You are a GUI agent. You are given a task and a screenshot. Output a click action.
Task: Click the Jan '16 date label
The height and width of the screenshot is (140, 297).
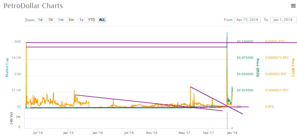coord(98,133)
